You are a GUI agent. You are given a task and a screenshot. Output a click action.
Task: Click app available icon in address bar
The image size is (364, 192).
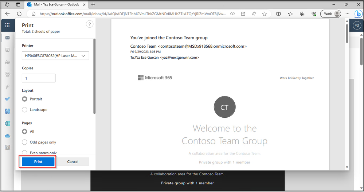tap(243, 14)
